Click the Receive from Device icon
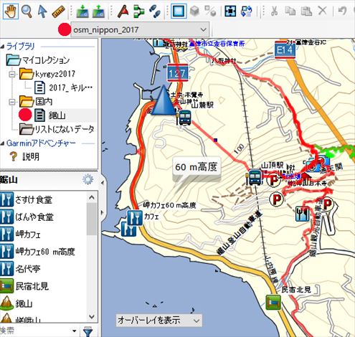 click(x=98, y=11)
